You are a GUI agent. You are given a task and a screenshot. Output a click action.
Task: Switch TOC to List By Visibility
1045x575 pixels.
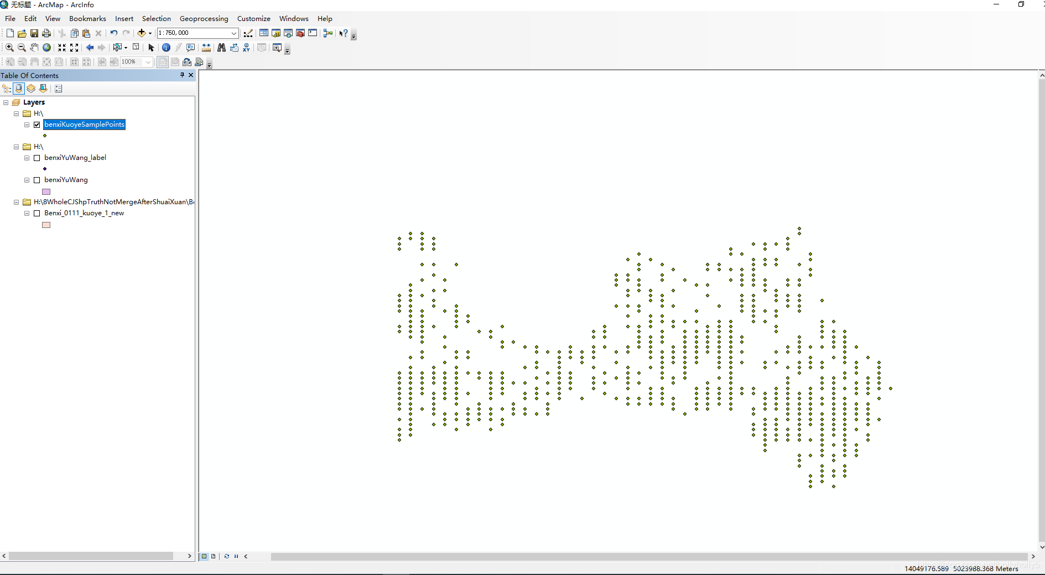31,89
